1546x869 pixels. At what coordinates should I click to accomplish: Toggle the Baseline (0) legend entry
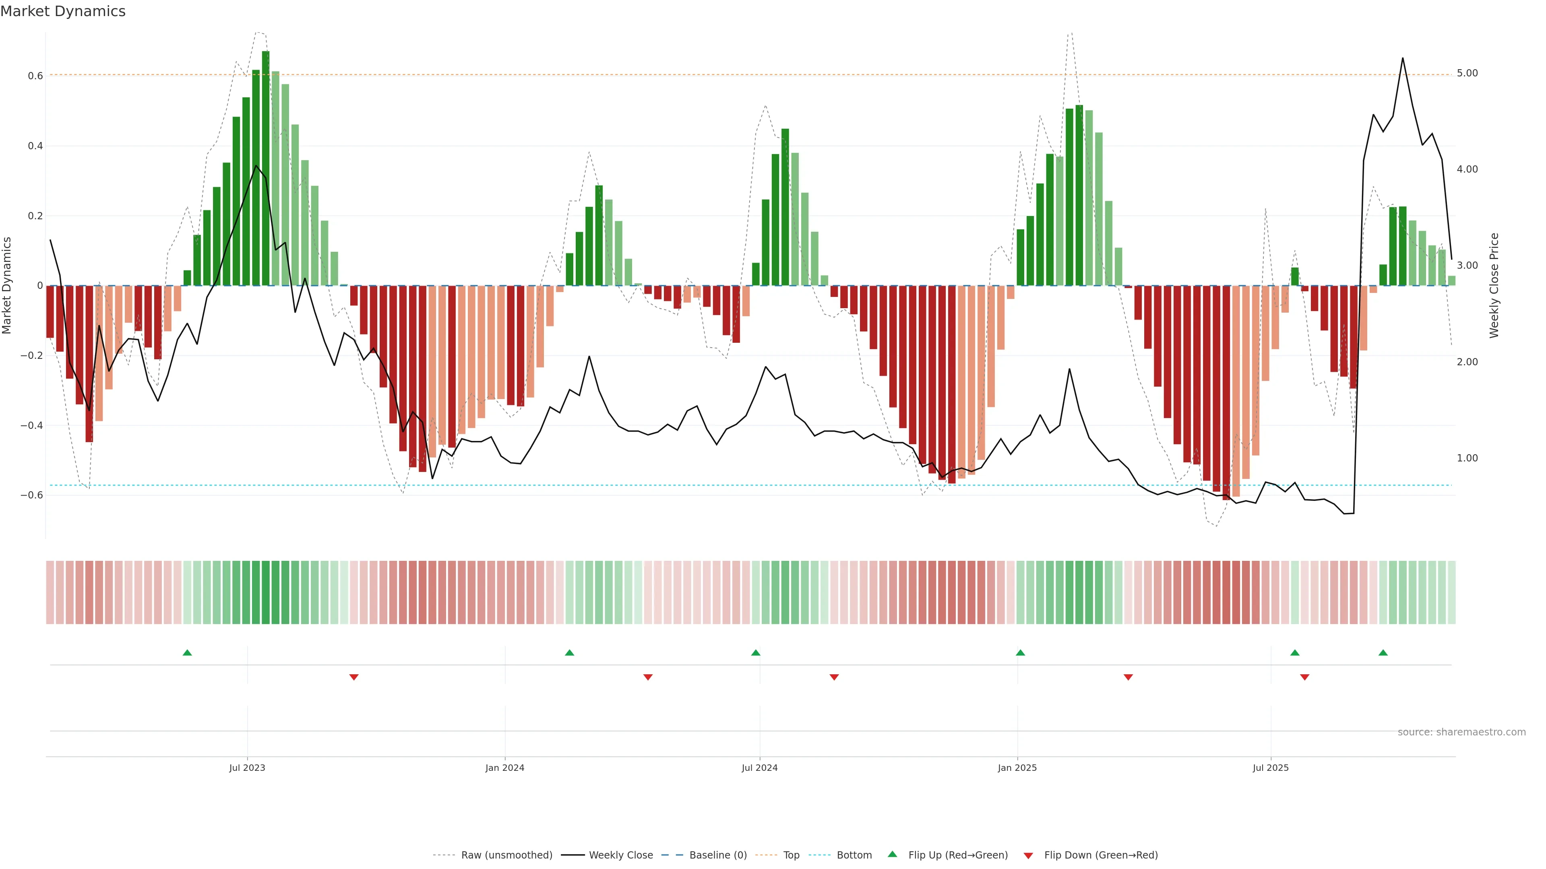(718, 855)
